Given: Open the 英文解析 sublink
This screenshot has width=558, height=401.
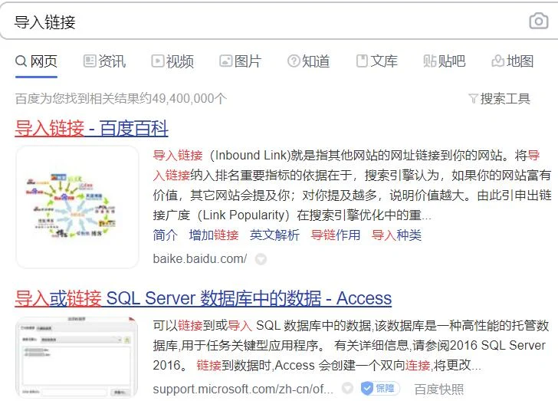Looking at the screenshot, I should (x=274, y=235).
